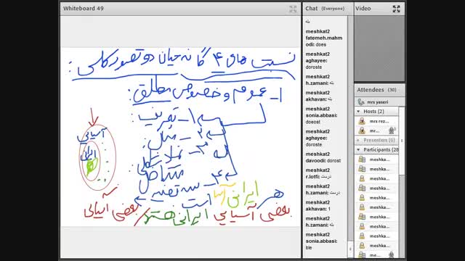This screenshot has height=261, width=465.
Task: Click the host avatar icon for mrs rez...
Action: (362, 121)
